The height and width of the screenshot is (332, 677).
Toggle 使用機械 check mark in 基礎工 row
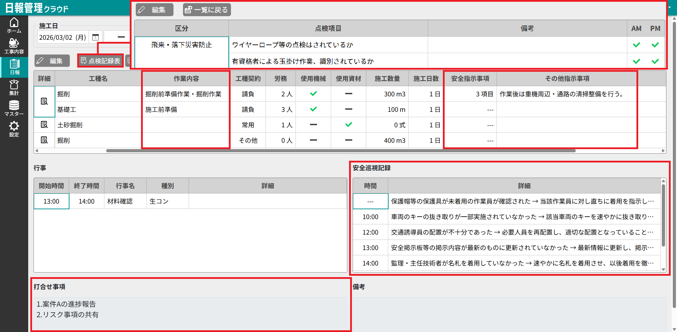[x=313, y=109]
